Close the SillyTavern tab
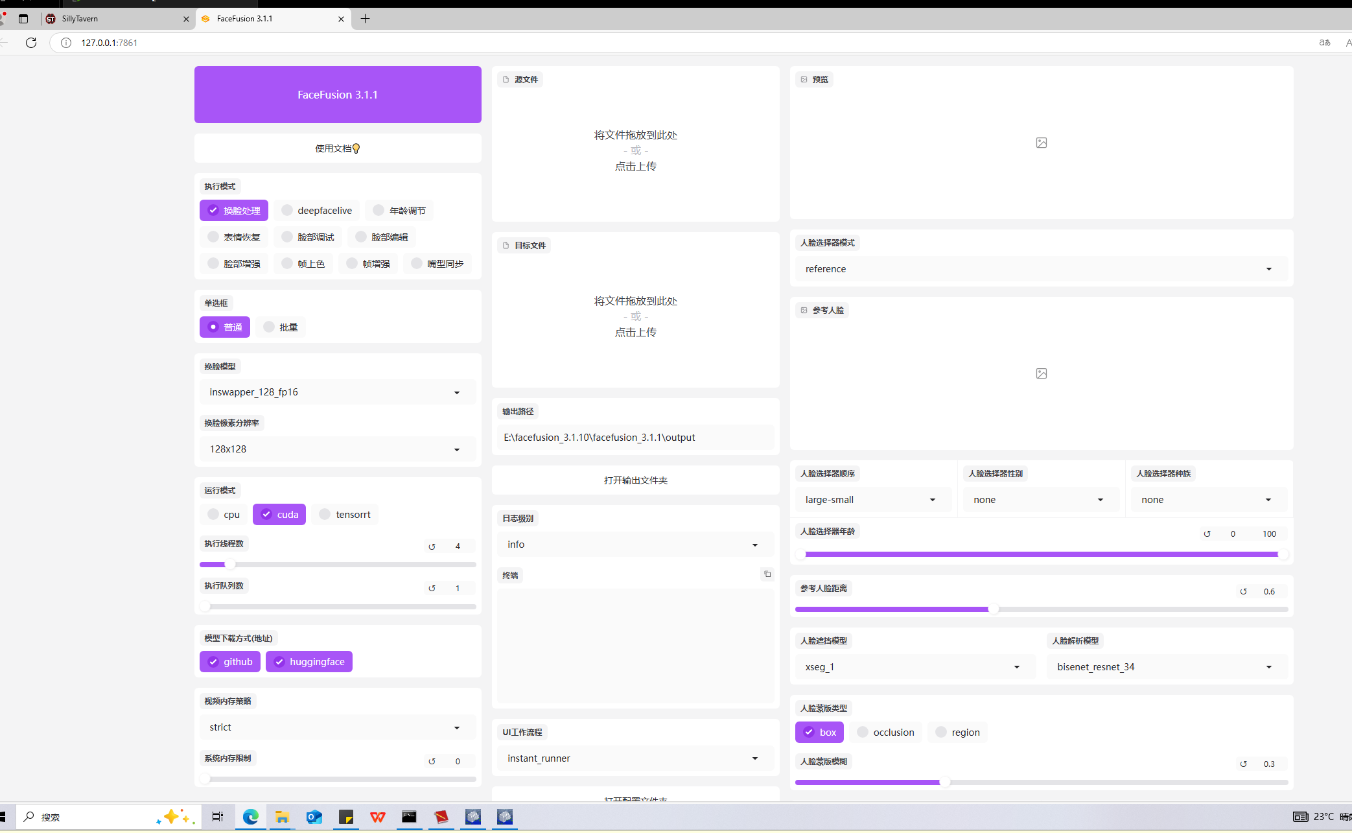 click(x=187, y=19)
